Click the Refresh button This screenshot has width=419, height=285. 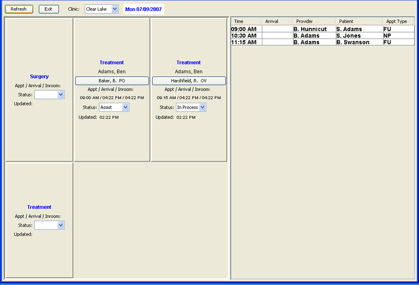(x=19, y=9)
